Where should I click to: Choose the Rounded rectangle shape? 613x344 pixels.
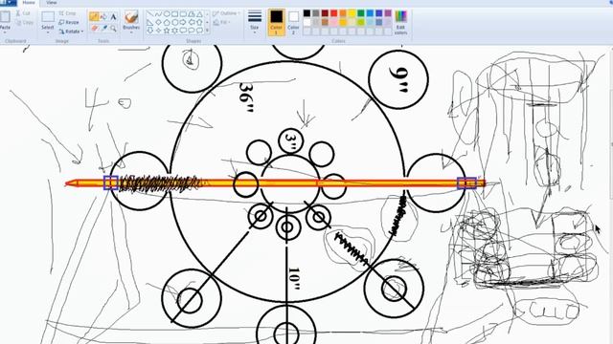pyautogui.click(x=183, y=13)
